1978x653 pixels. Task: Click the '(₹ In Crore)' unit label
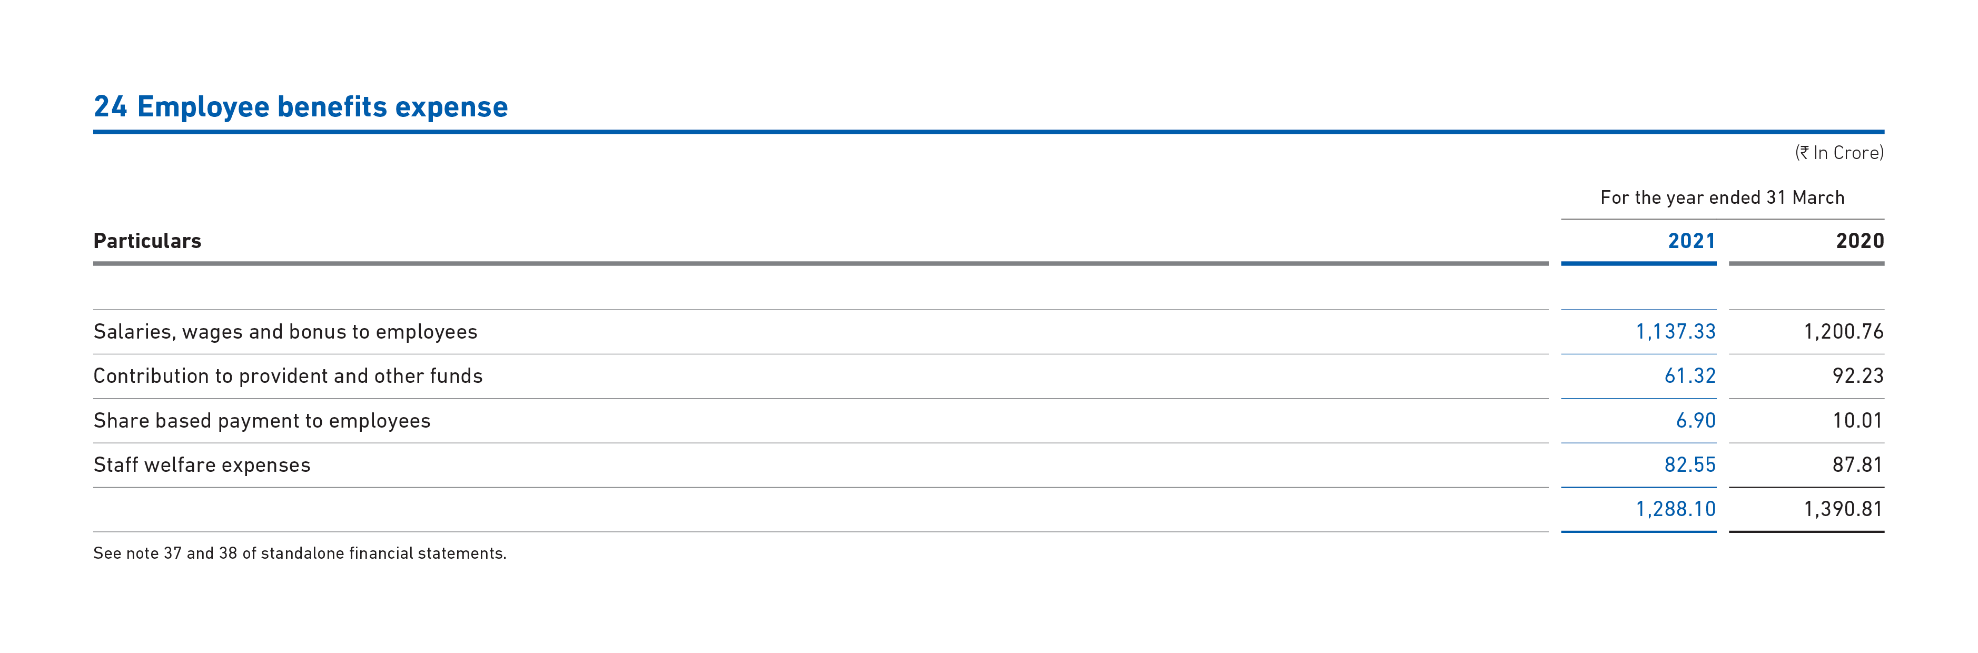pyautogui.click(x=1839, y=153)
